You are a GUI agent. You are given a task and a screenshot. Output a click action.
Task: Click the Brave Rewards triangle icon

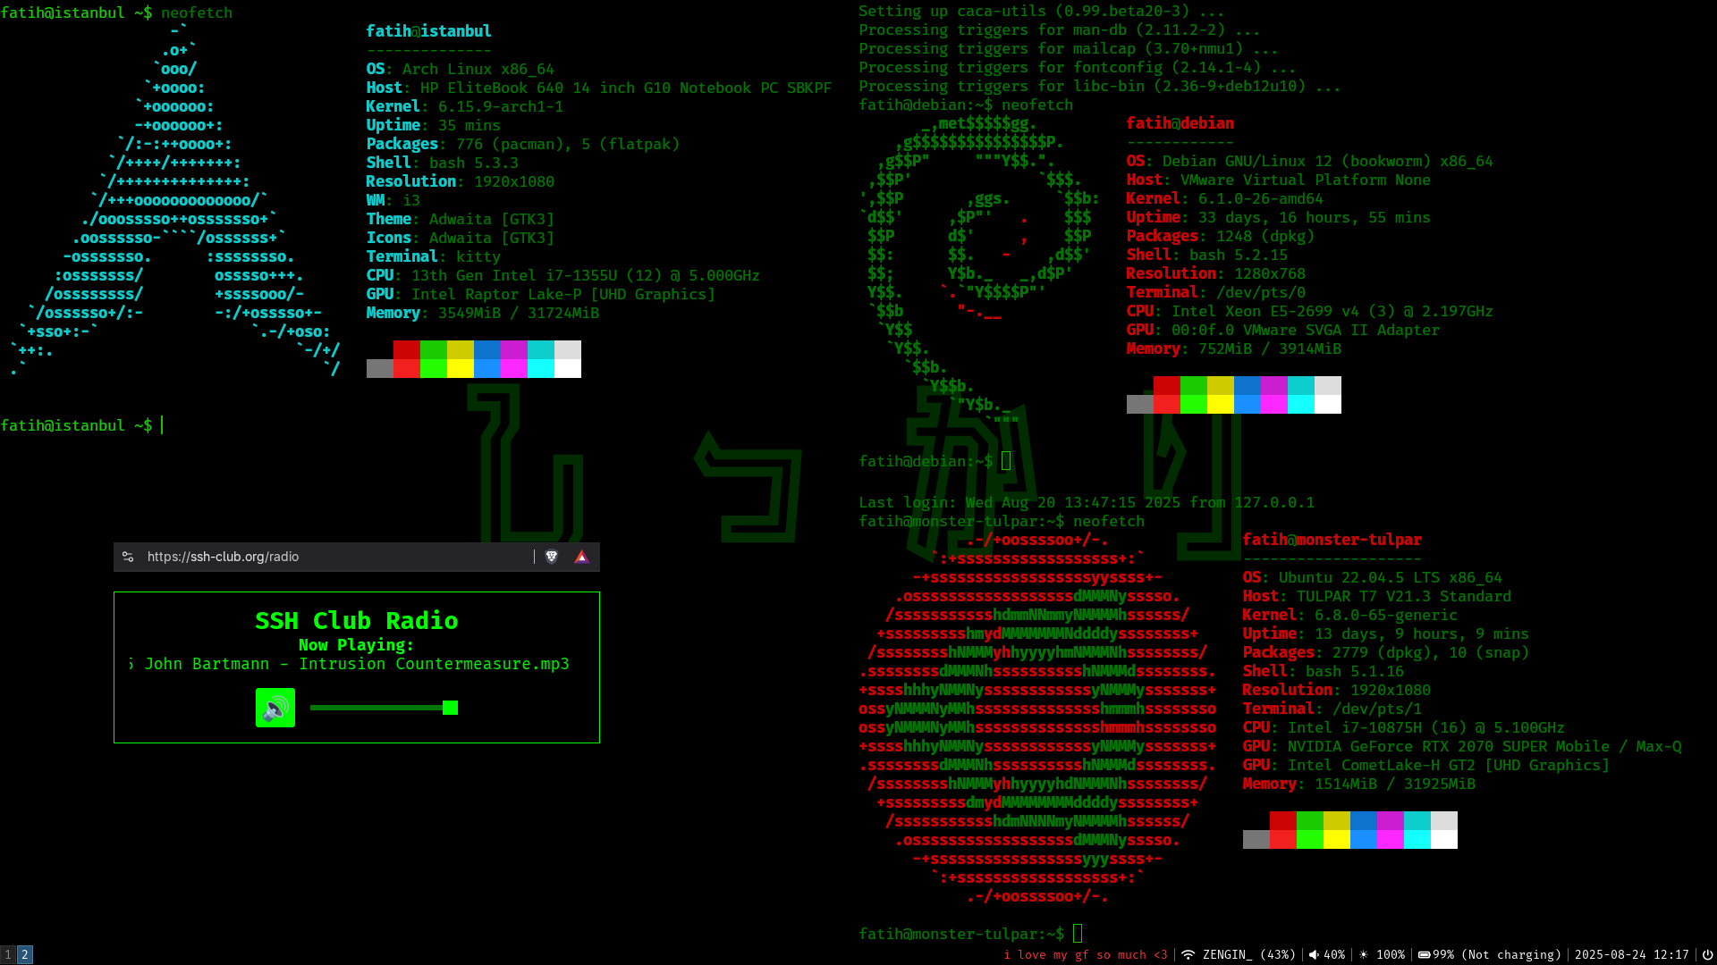[x=581, y=557]
